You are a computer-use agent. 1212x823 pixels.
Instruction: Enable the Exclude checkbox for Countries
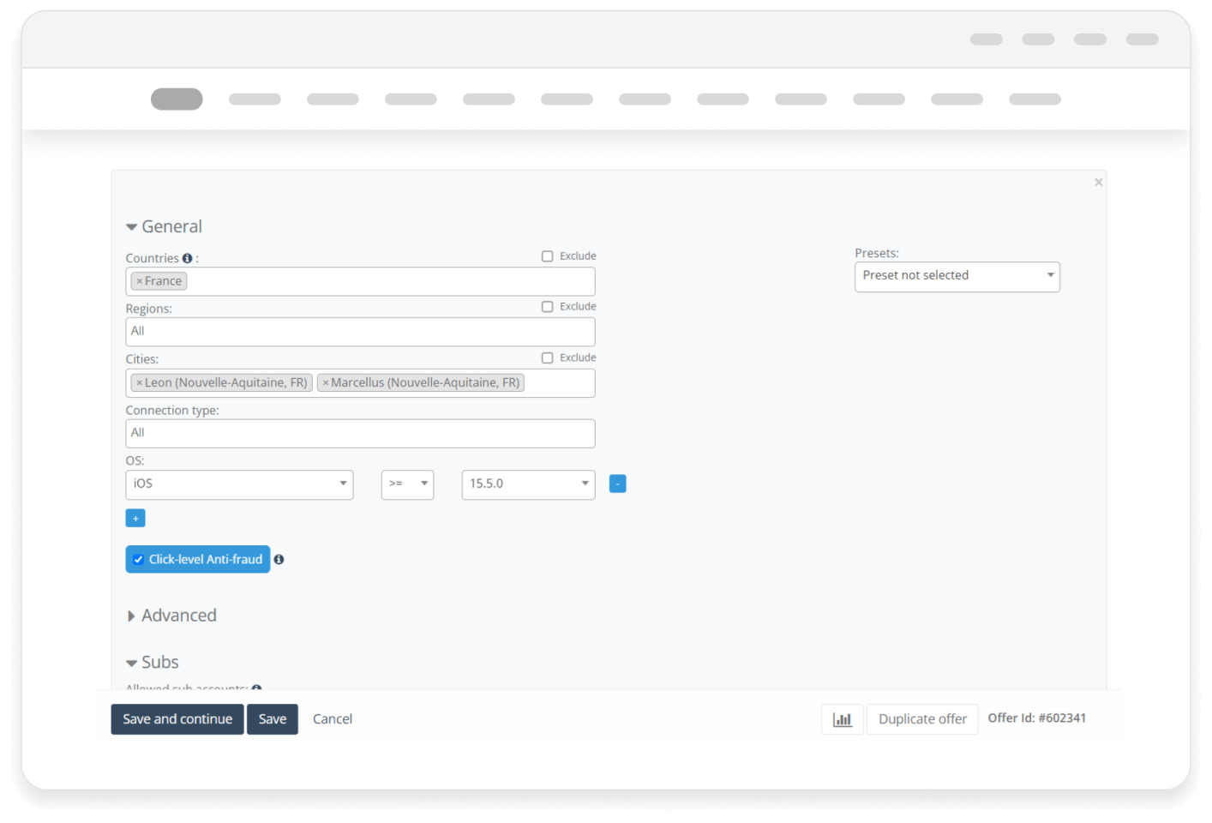547,256
